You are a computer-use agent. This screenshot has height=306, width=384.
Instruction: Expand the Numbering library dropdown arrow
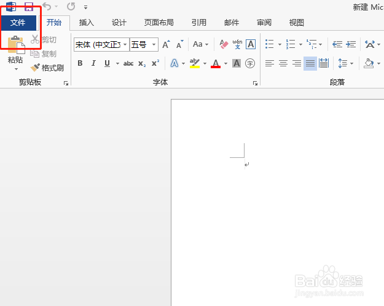point(300,45)
